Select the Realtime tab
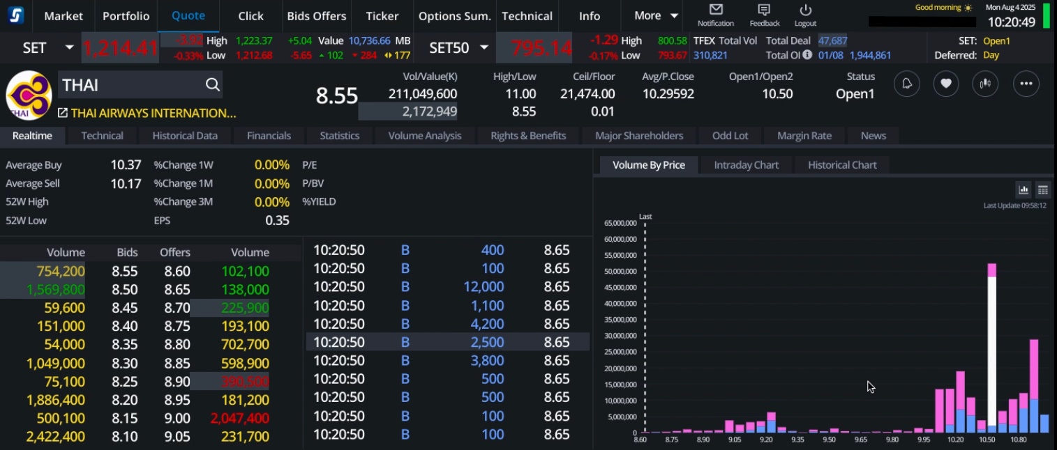Image resolution: width=1057 pixels, height=450 pixels. coord(32,136)
